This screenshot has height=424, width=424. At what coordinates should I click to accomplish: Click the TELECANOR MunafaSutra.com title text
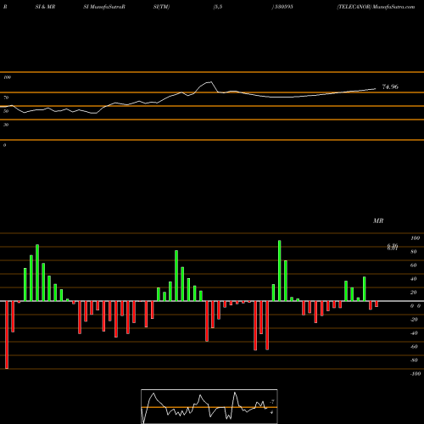pos(376,7)
